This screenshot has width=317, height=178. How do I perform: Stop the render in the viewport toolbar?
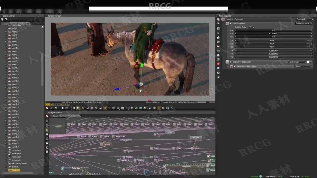tap(63, 108)
